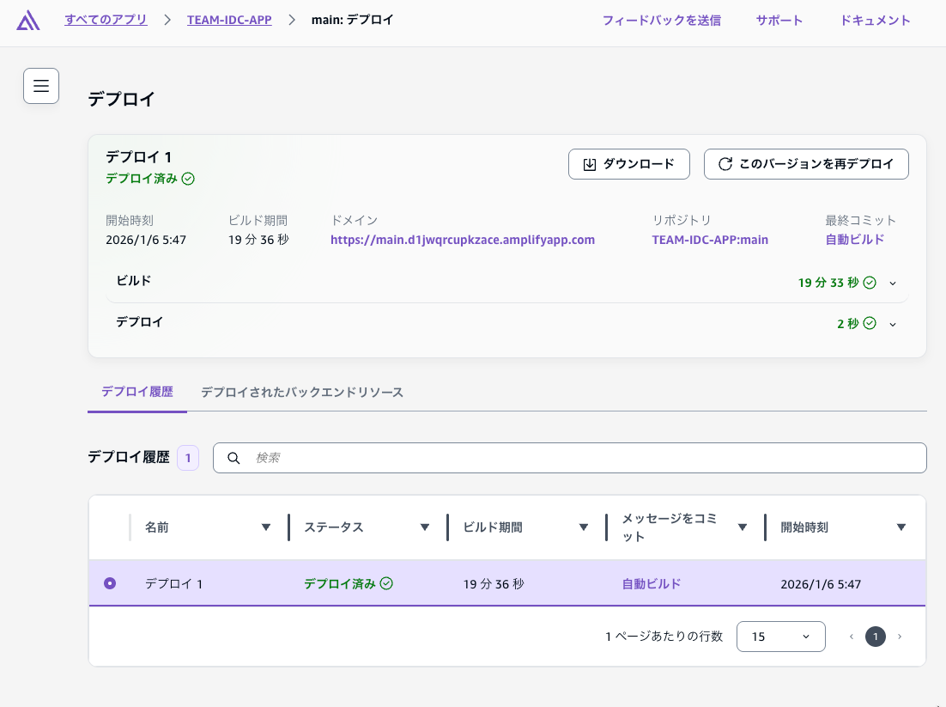
Task: Click the deploy history search field
Action: (584, 458)
